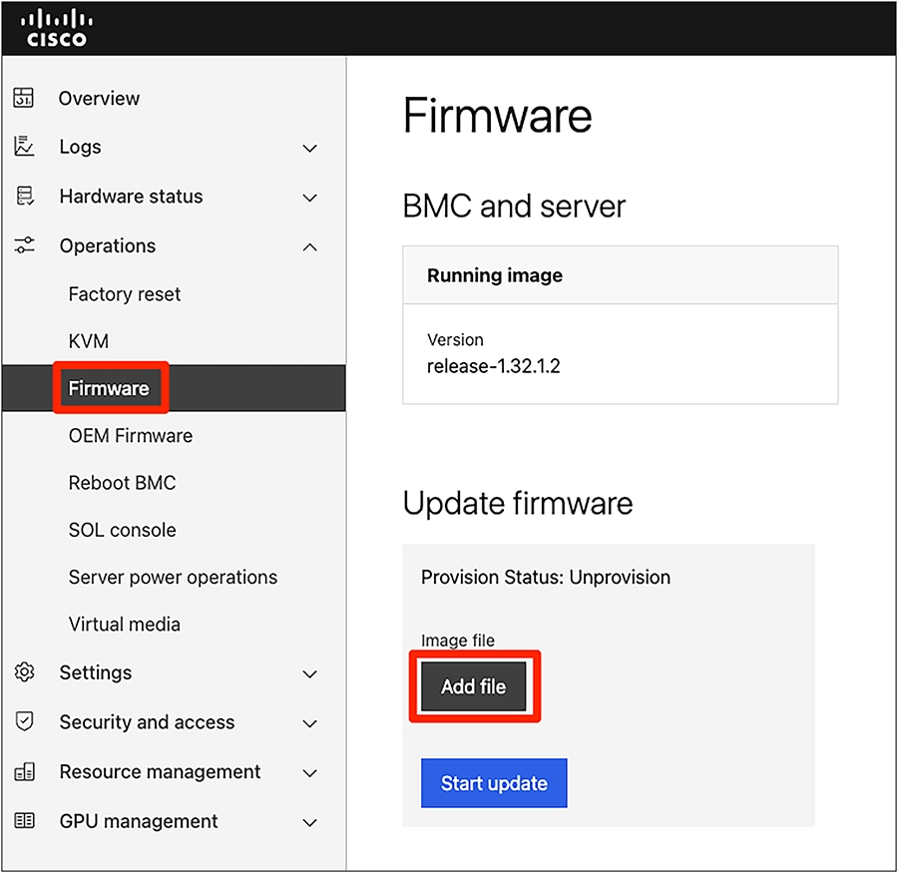898x873 pixels.
Task: Select the Overview icon in the sidebar
Action: click(x=24, y=98)
